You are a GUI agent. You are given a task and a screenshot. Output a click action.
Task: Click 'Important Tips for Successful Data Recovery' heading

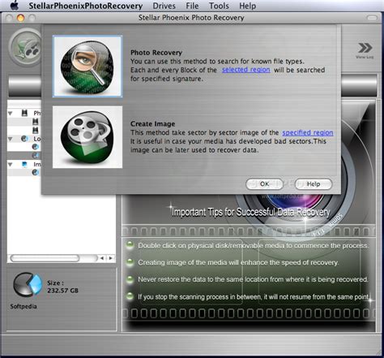pyautogui.click(x=251, y=212)
